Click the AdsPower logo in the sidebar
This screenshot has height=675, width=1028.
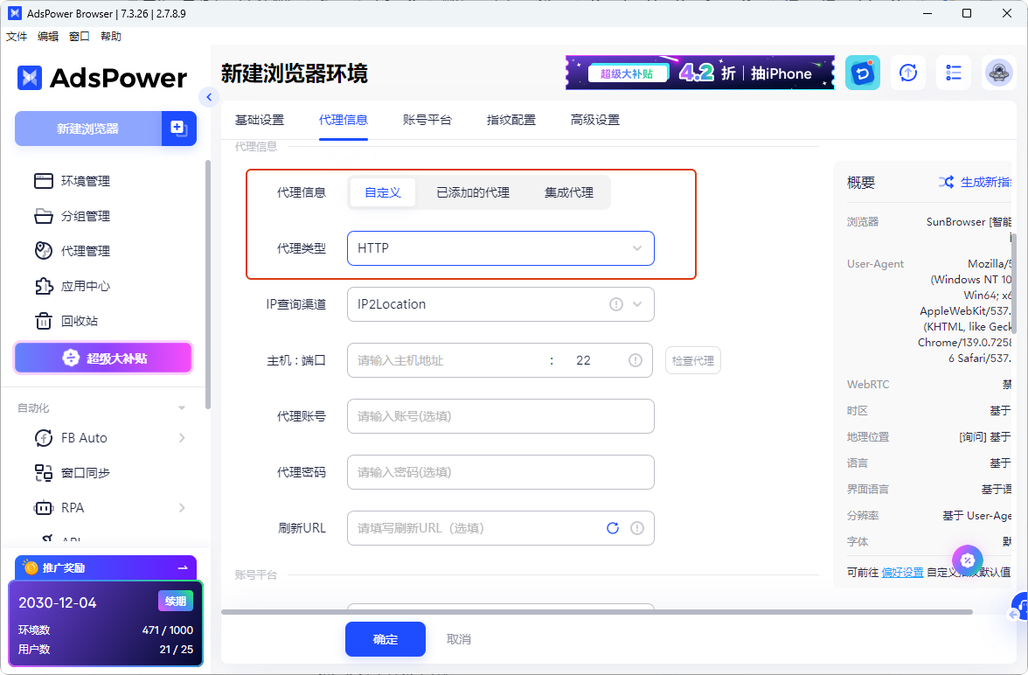[102, 78]
